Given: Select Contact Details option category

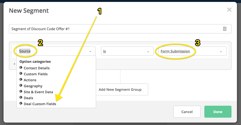Looking at the screenshot, I should tap(37, 68).
